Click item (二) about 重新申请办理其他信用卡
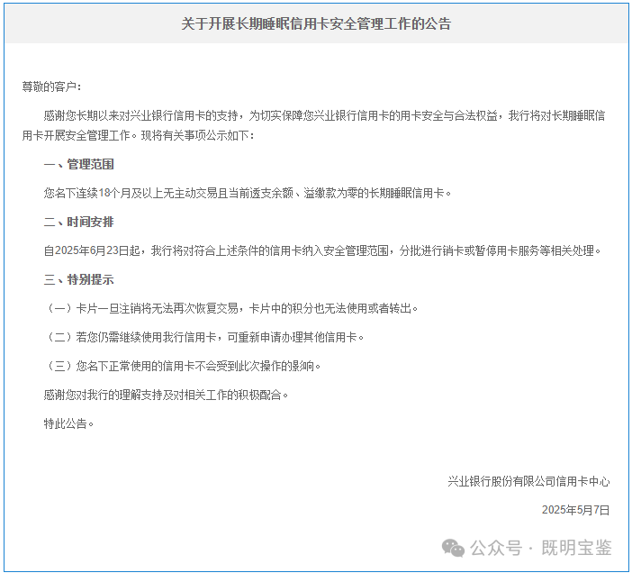 pos(204,337)
